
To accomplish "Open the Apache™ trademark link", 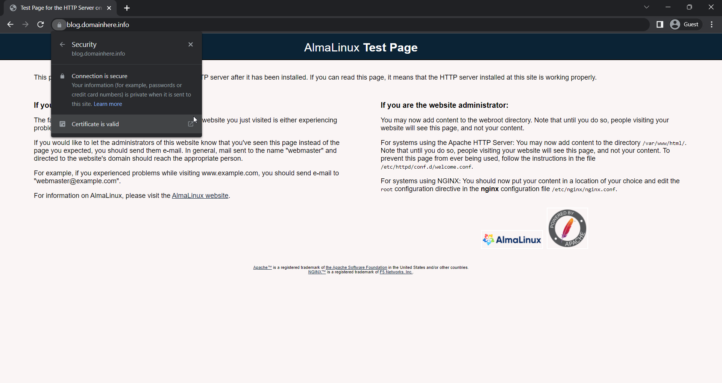I will pos(262,268).
